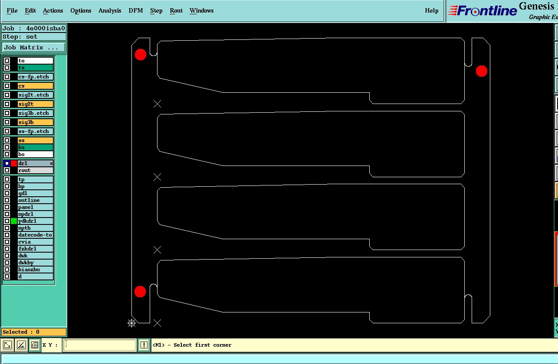Image resolution: width=558 pixels, height=364 pixels.
Task: Click the green color swatch beside ydkdrl
Action: pos(14,221)
